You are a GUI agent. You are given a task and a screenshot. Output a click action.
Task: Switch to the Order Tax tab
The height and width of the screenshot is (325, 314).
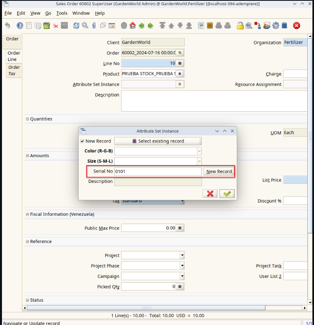pyautogui.click(x=14, y=70)
